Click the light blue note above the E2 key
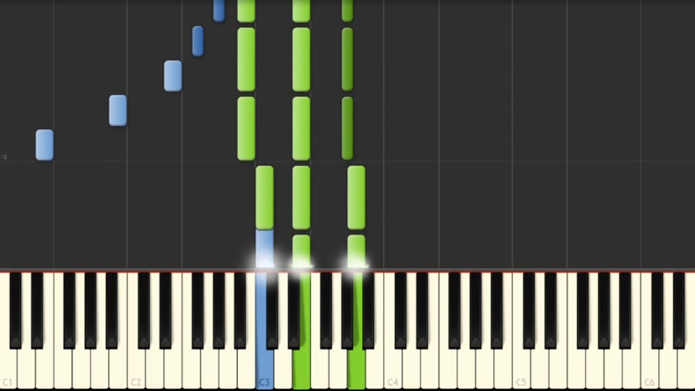This screenshot has height=391, width=695. point(173,76)
